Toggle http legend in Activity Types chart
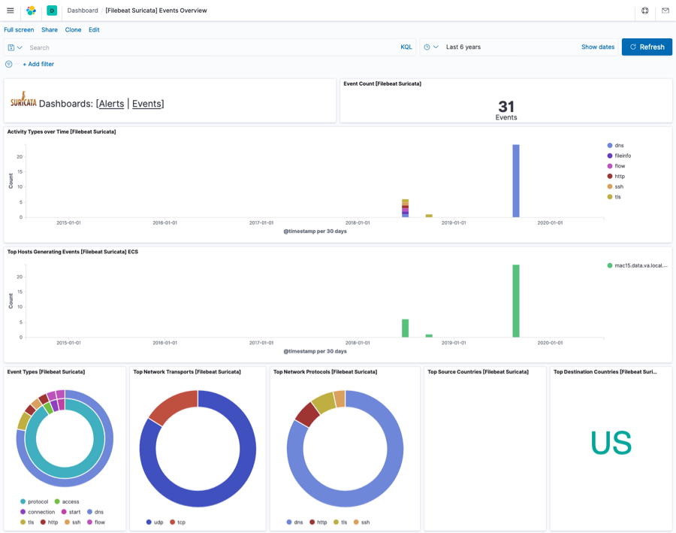The height and width of the screenshot is (533, 676). point(616,177)
